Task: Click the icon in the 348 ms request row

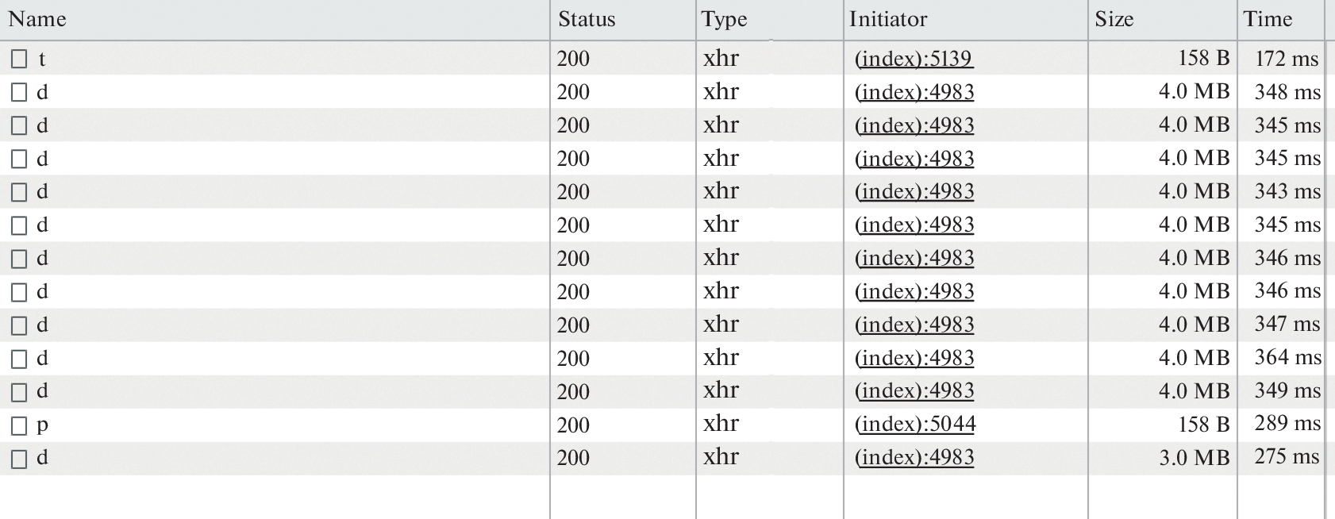Action: (19, 93)
